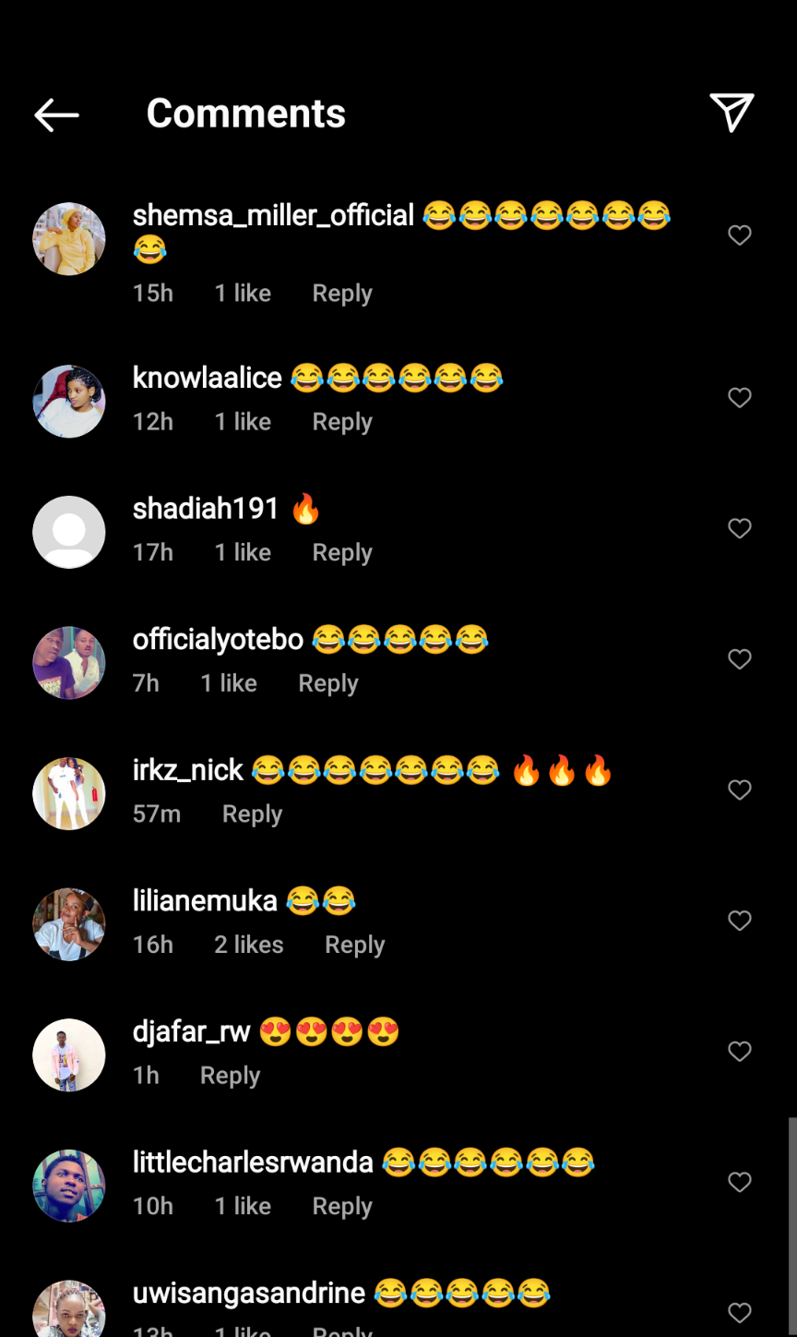Open the share/send paper plane icon
The image size is (797, 1337).
pos(732,113)
